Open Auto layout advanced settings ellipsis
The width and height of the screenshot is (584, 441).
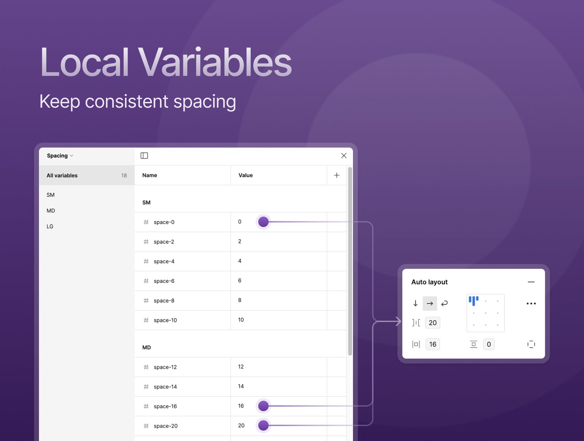pos(531,303)
